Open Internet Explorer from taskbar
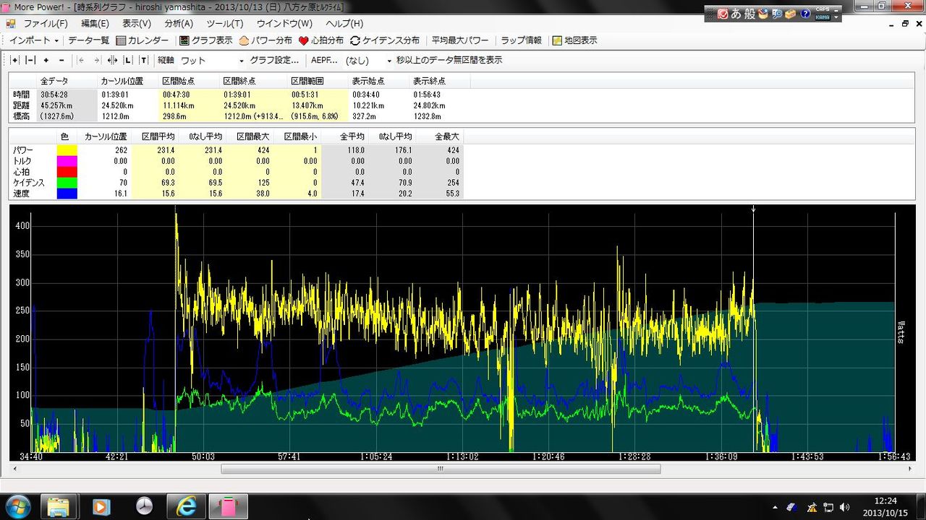The image size is (926, 520). click(x=186, y=506)
